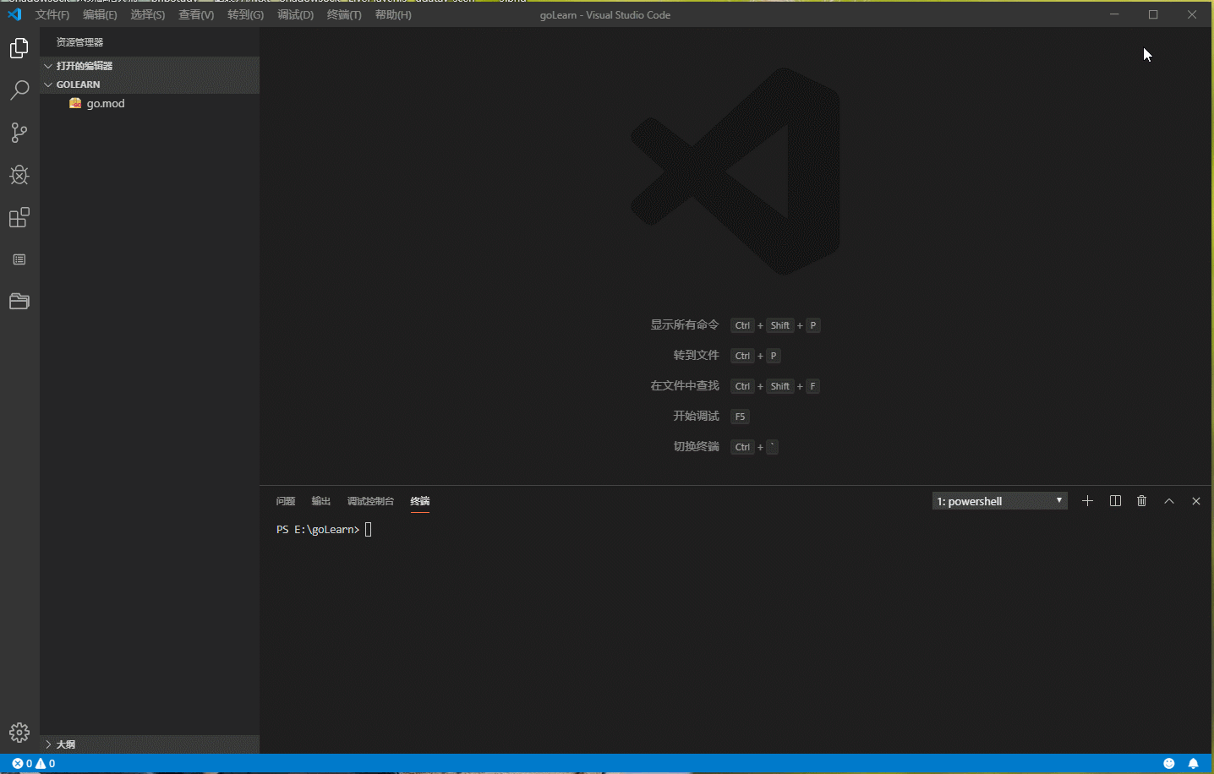Collapse the 打开的编辑器 section
This screenshot has height=774, width=1214.
[150, 66]
